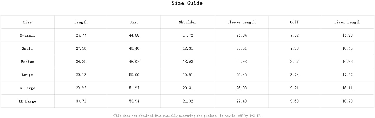Select the Bicep Length column header
Screen dimensions: 375x118
[347, 22]
